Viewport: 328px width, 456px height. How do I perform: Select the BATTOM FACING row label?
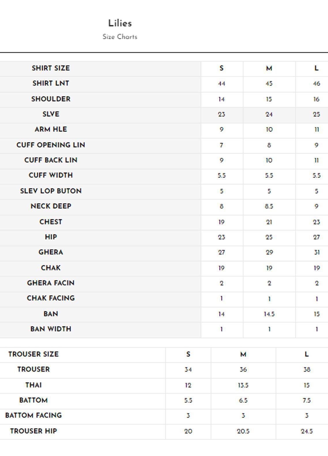[33, 415]
